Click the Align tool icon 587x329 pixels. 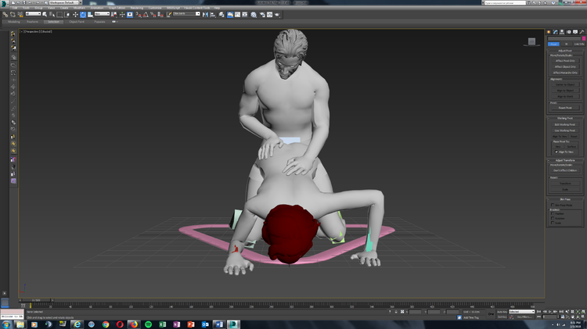point(213,15)
